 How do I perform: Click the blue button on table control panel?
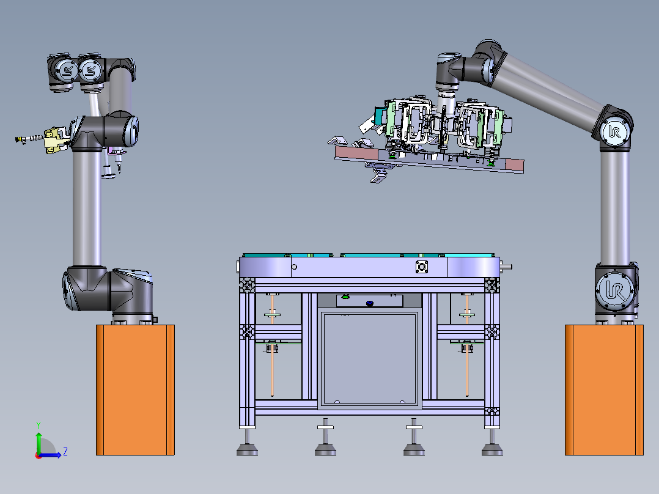pos(370,303)
